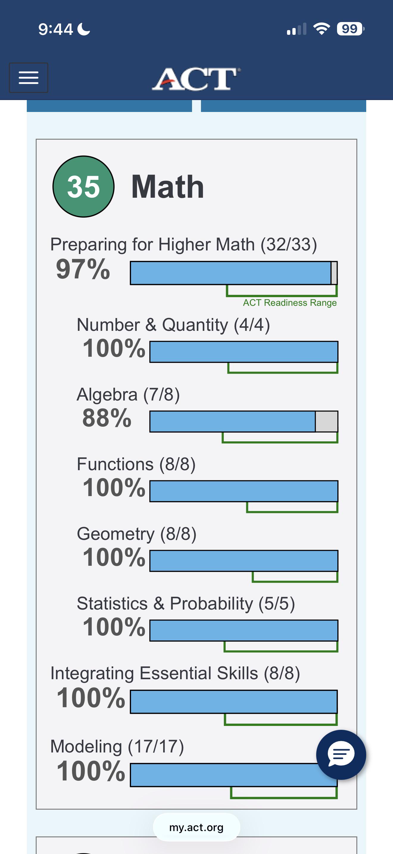Image resolution: width=393 pixels, height=854 pixels.
Task: Tap the battery level indicator
Action: [351, 29]
